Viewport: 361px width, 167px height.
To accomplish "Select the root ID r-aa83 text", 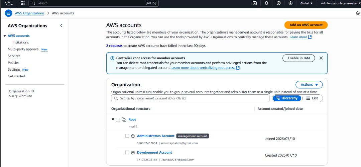I will pyautogui.click(x=133, y=127).
